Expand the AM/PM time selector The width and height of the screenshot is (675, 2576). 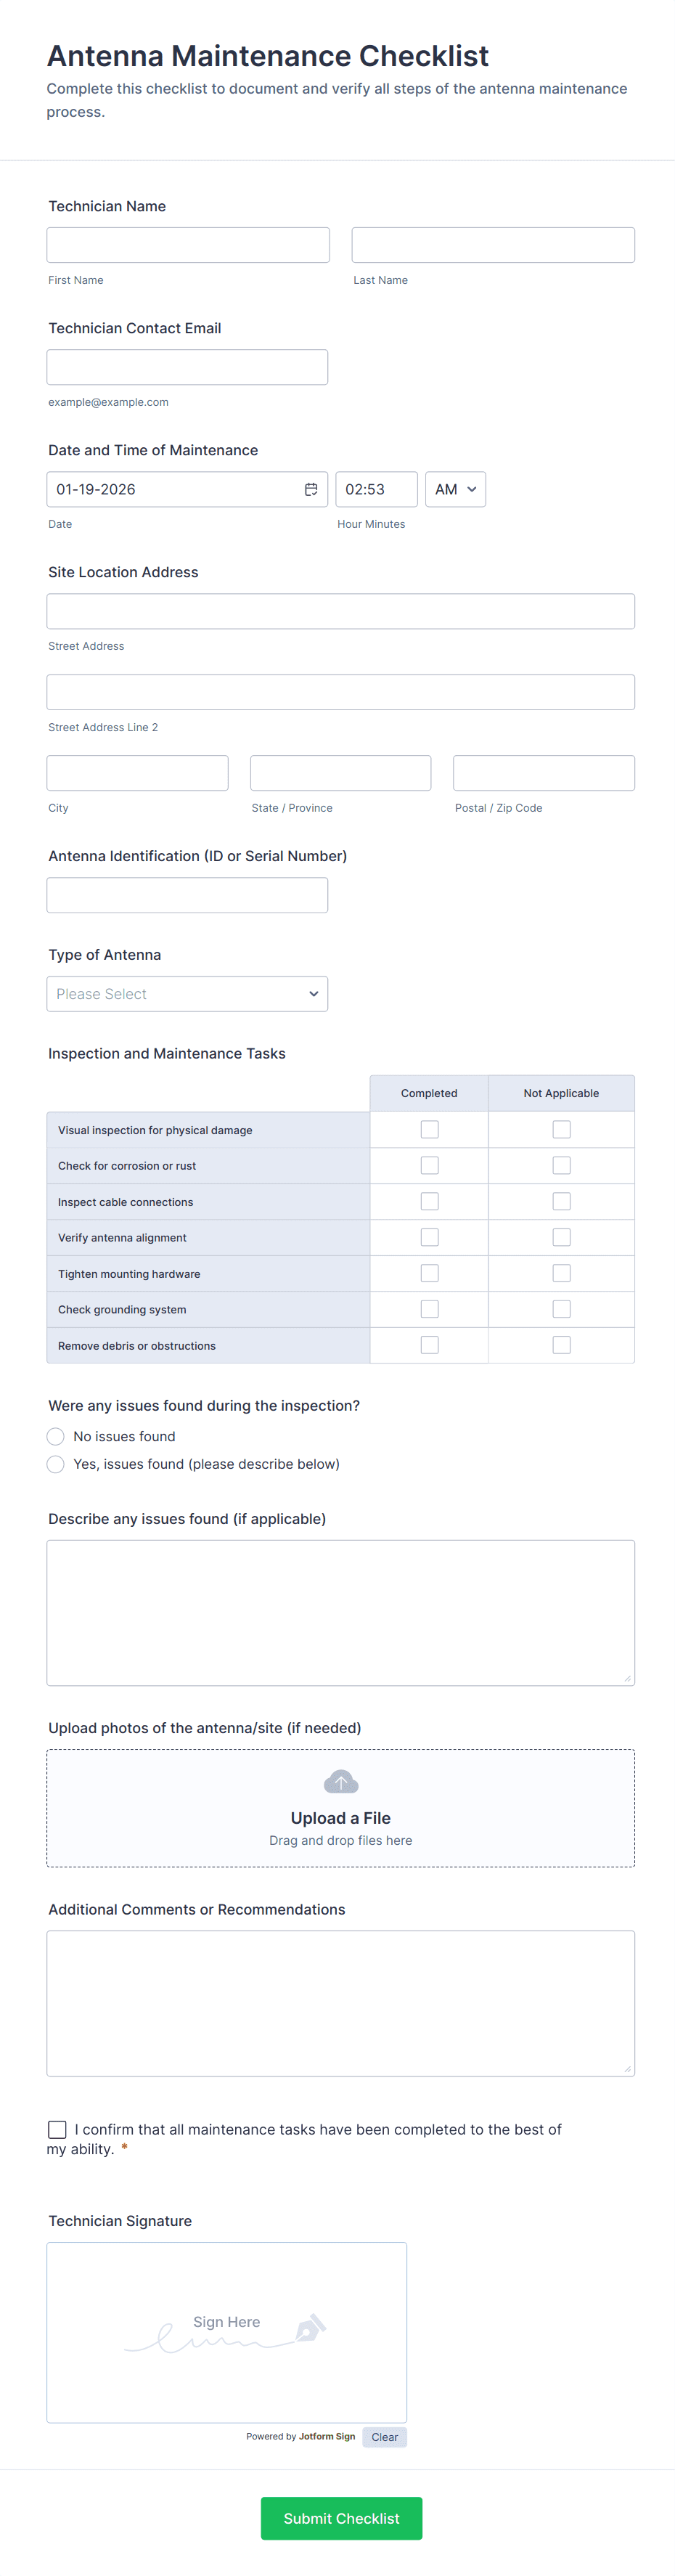click(x=455, y=489)
